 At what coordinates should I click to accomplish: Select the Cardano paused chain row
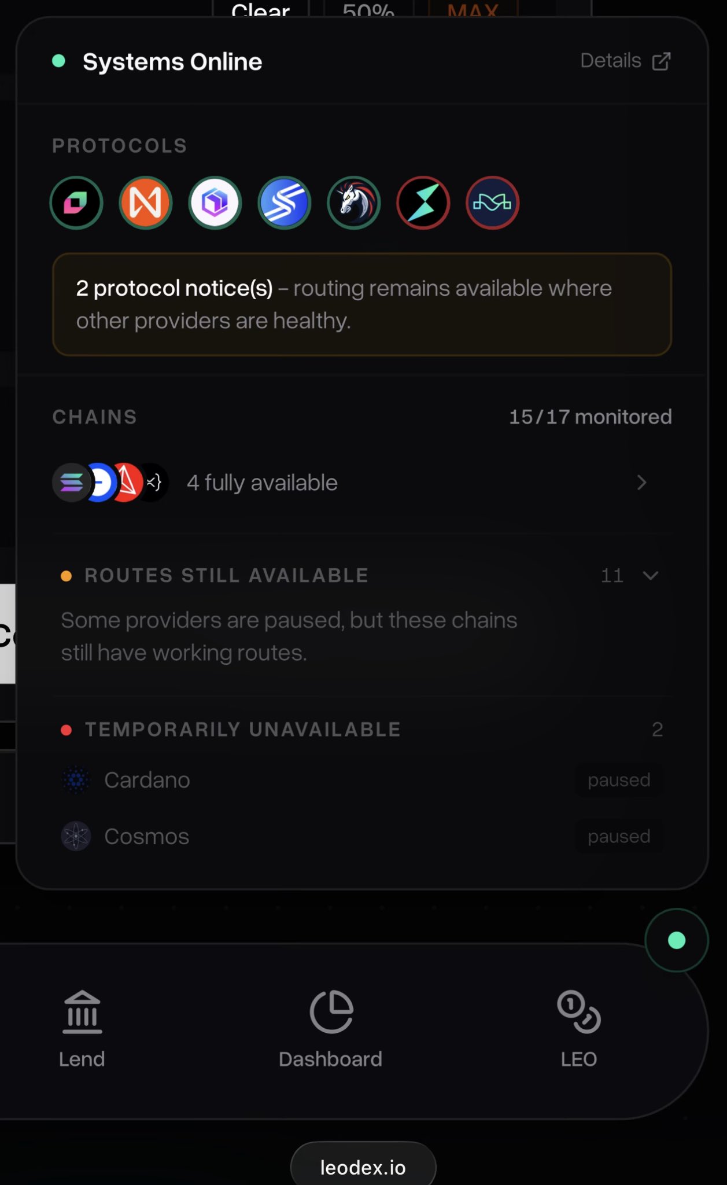(x=362, y=780)
